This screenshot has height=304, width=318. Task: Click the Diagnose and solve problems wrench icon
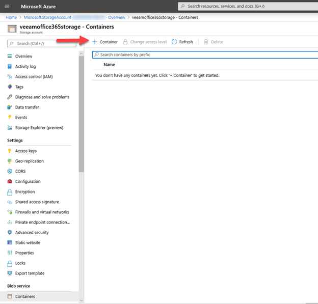point(10,97)
